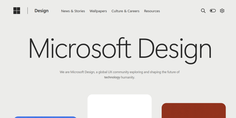Image resolution: width=236 pixels, height=118 pixels.
Task: Go to the Design home link
Action: pyautogui.click(x=42, y=11)
